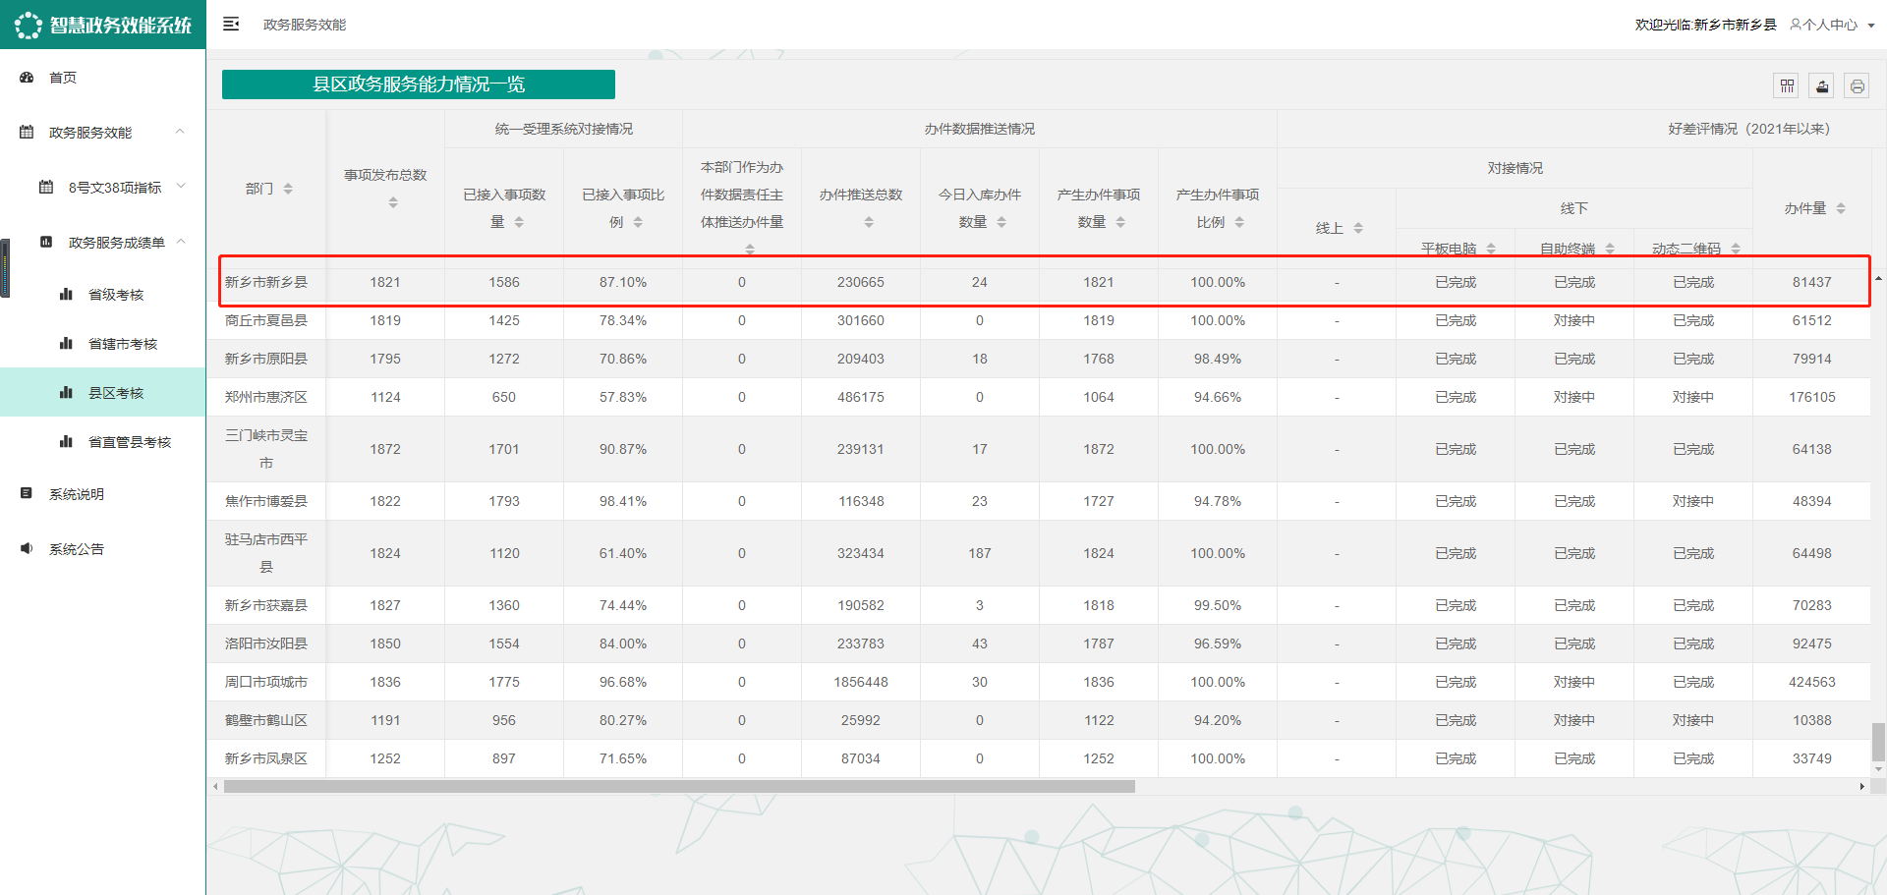1887x895 pixels.
Task: Select 鹤壁市鹤山区 row cell
Action: [x=266, y=720]
